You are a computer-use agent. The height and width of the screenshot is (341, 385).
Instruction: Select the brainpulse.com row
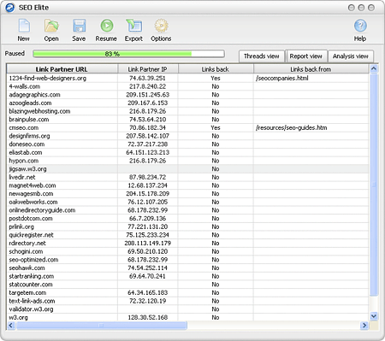187,120
